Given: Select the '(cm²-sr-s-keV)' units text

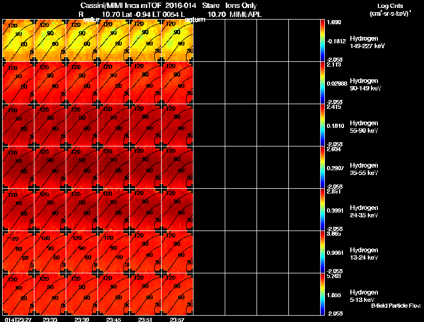Looking at the screenshot, I should point(390,14).
